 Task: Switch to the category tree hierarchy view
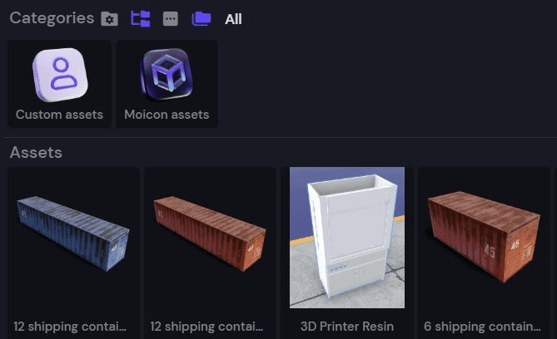pyautogui.click(x=141, y=19)
